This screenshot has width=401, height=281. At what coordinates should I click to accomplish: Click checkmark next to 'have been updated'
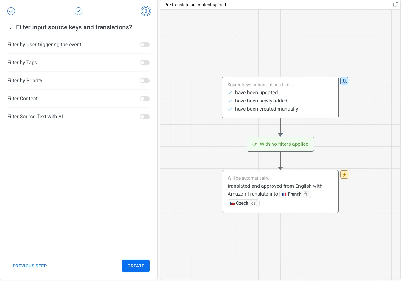pyautogui.click(x=230, y=93)
